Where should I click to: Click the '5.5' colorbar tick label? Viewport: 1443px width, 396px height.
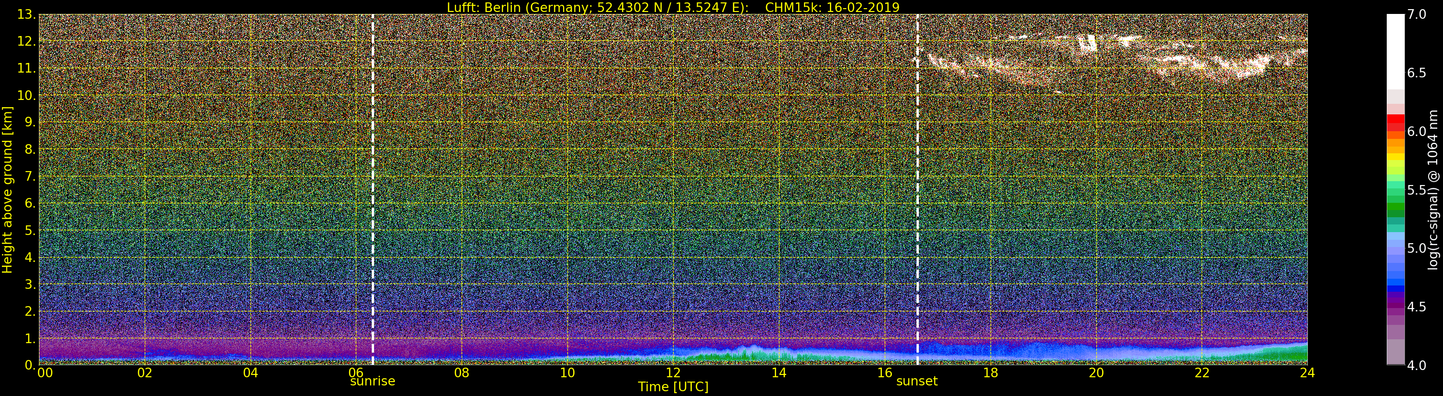tap(1417, 190)
